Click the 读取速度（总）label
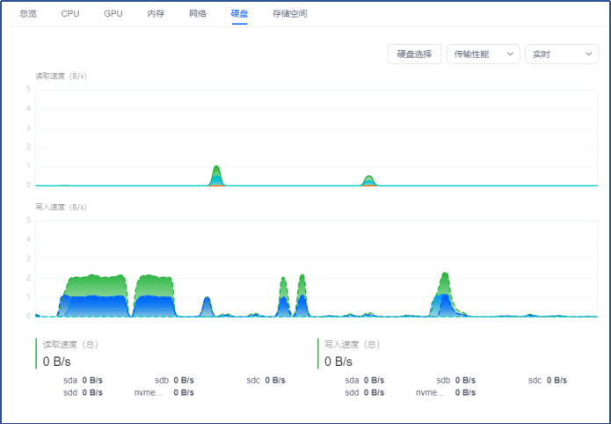This screenshot has height=424, width=611. (70, 345)
